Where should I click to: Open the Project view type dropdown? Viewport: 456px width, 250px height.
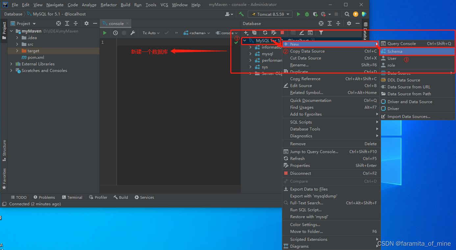tap(23, 23)
